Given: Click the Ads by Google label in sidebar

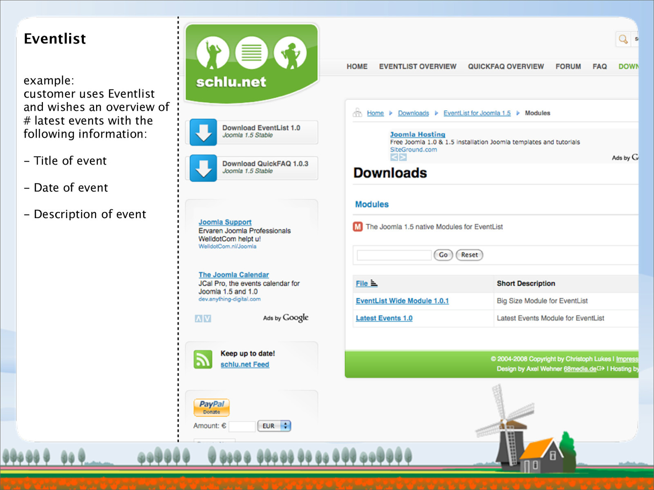Looking at the screenshot, I should point(286,318).
